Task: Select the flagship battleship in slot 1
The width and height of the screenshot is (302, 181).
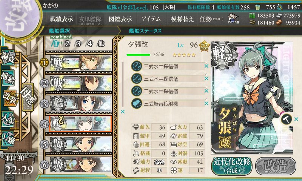Action: tap(81, 63)
